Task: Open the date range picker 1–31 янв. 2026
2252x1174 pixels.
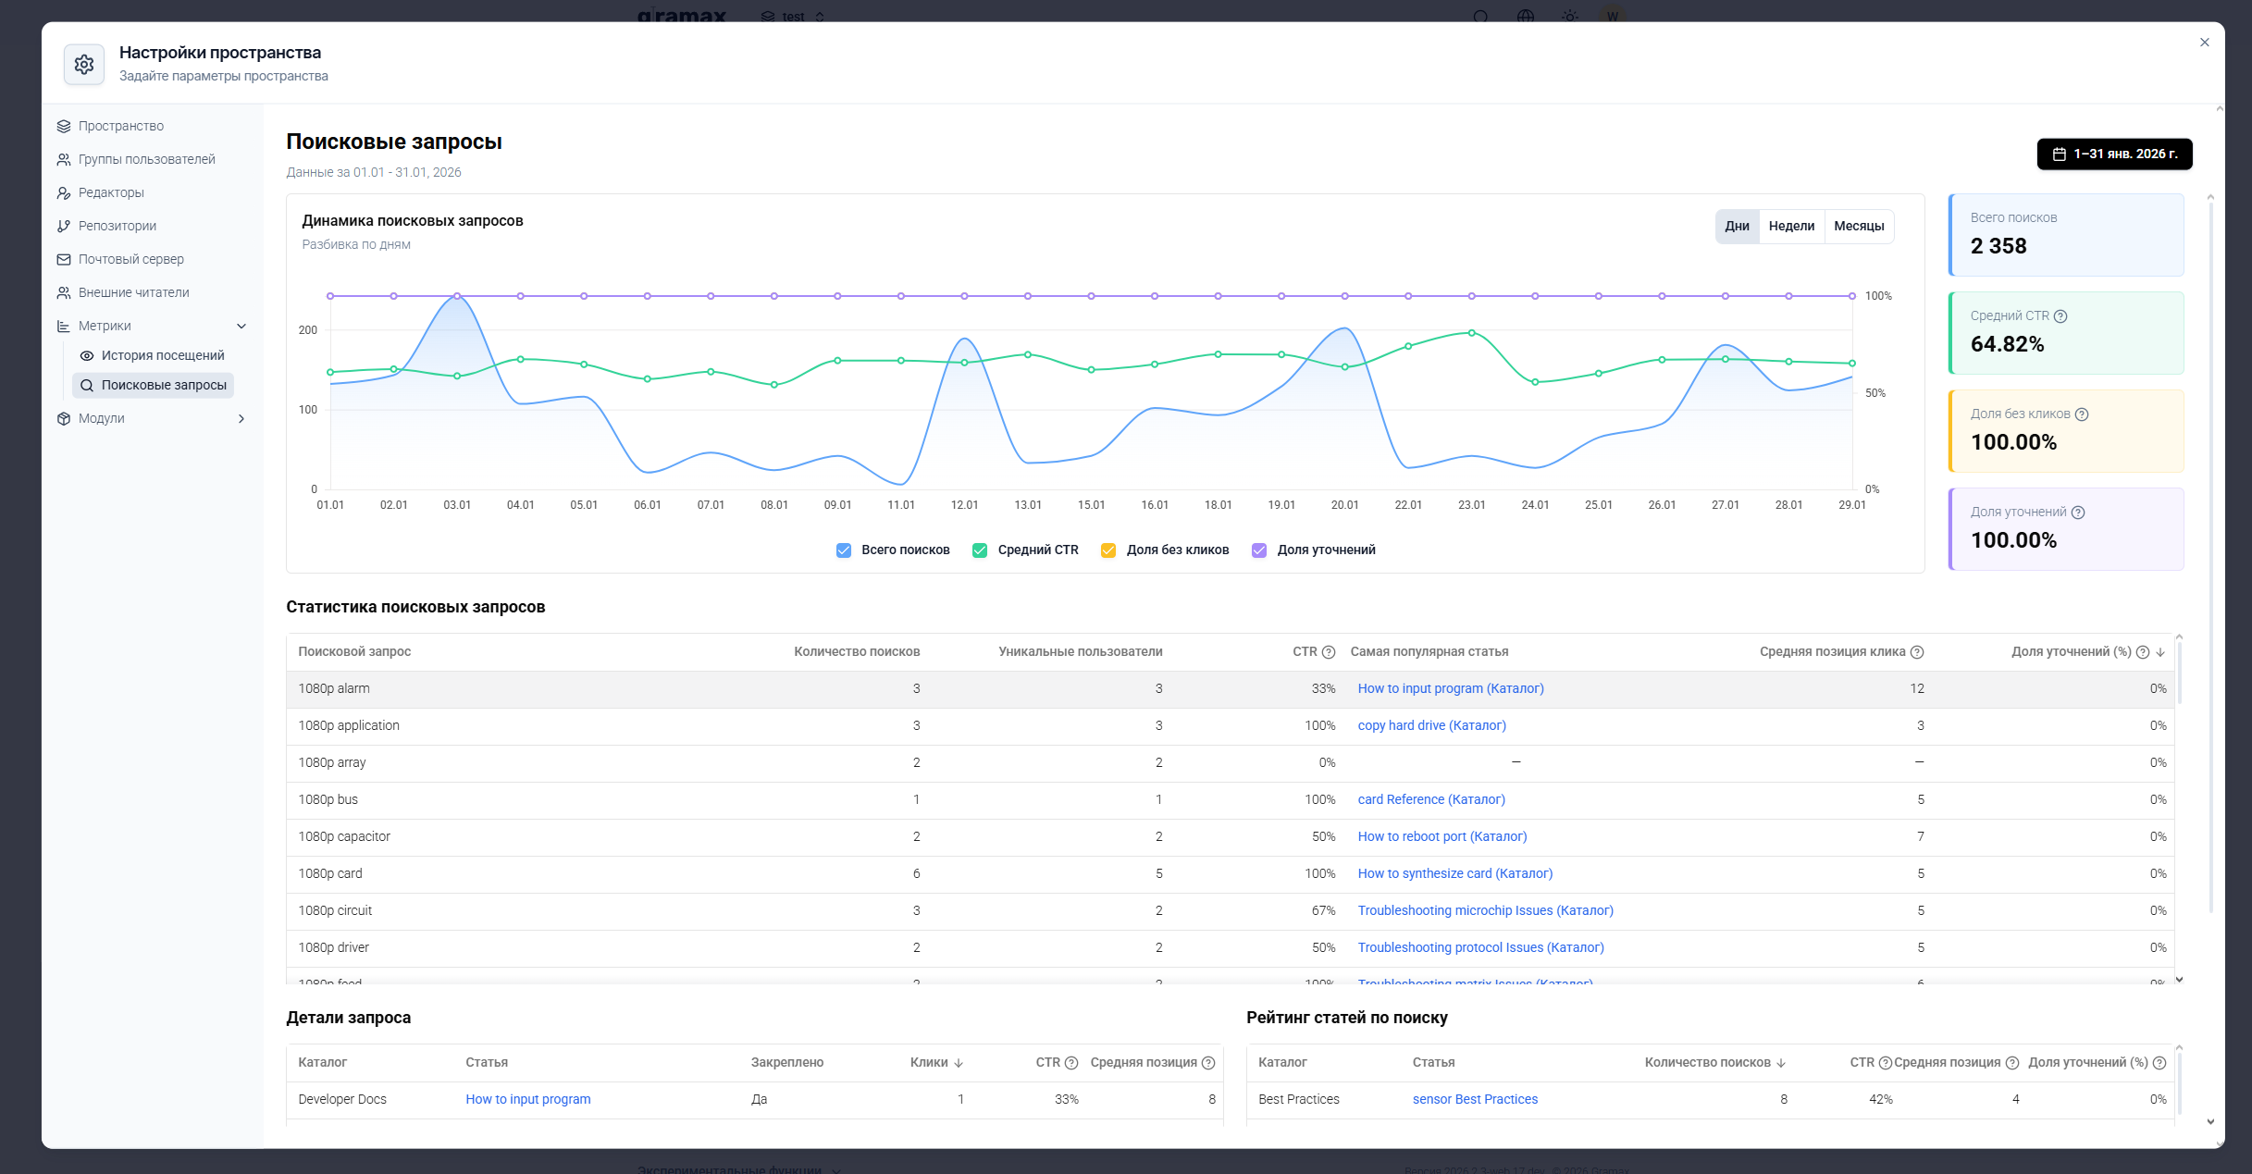Action: (2114, 154)
